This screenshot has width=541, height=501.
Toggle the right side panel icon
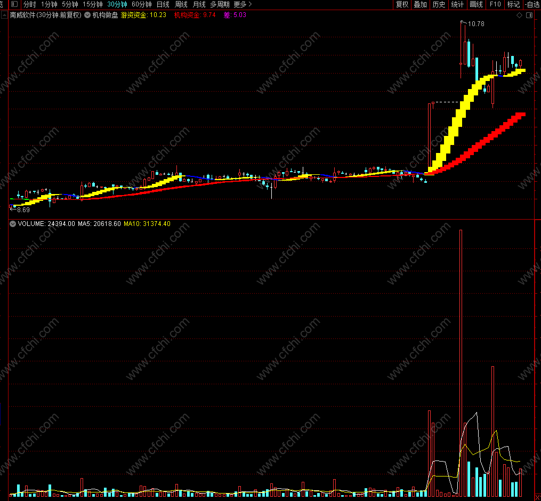tap(529, 15)
